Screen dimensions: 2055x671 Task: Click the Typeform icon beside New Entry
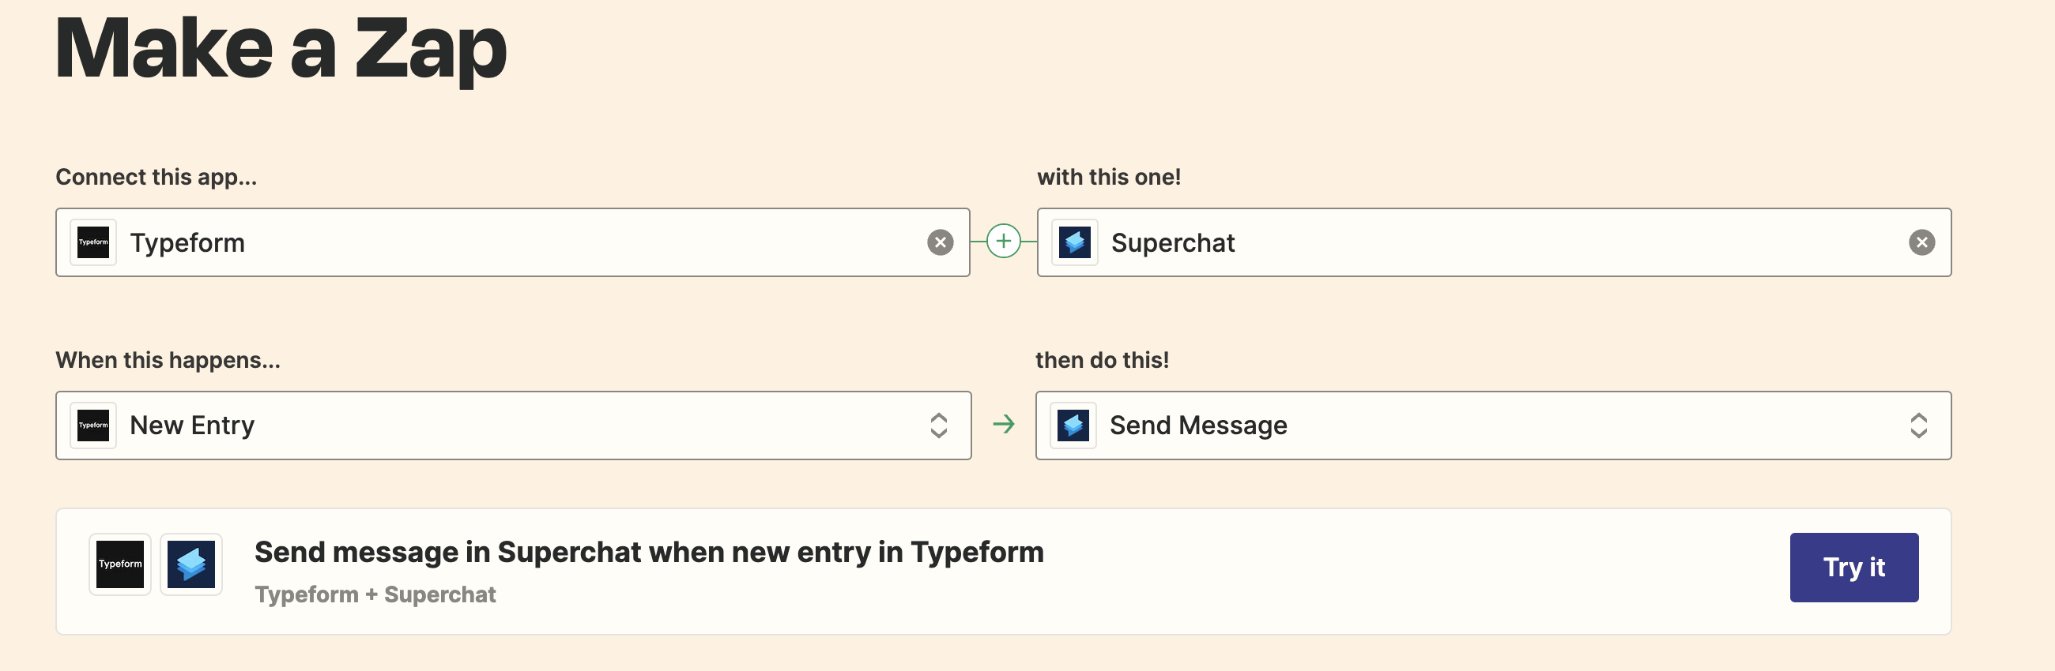[x=93, y=425]
